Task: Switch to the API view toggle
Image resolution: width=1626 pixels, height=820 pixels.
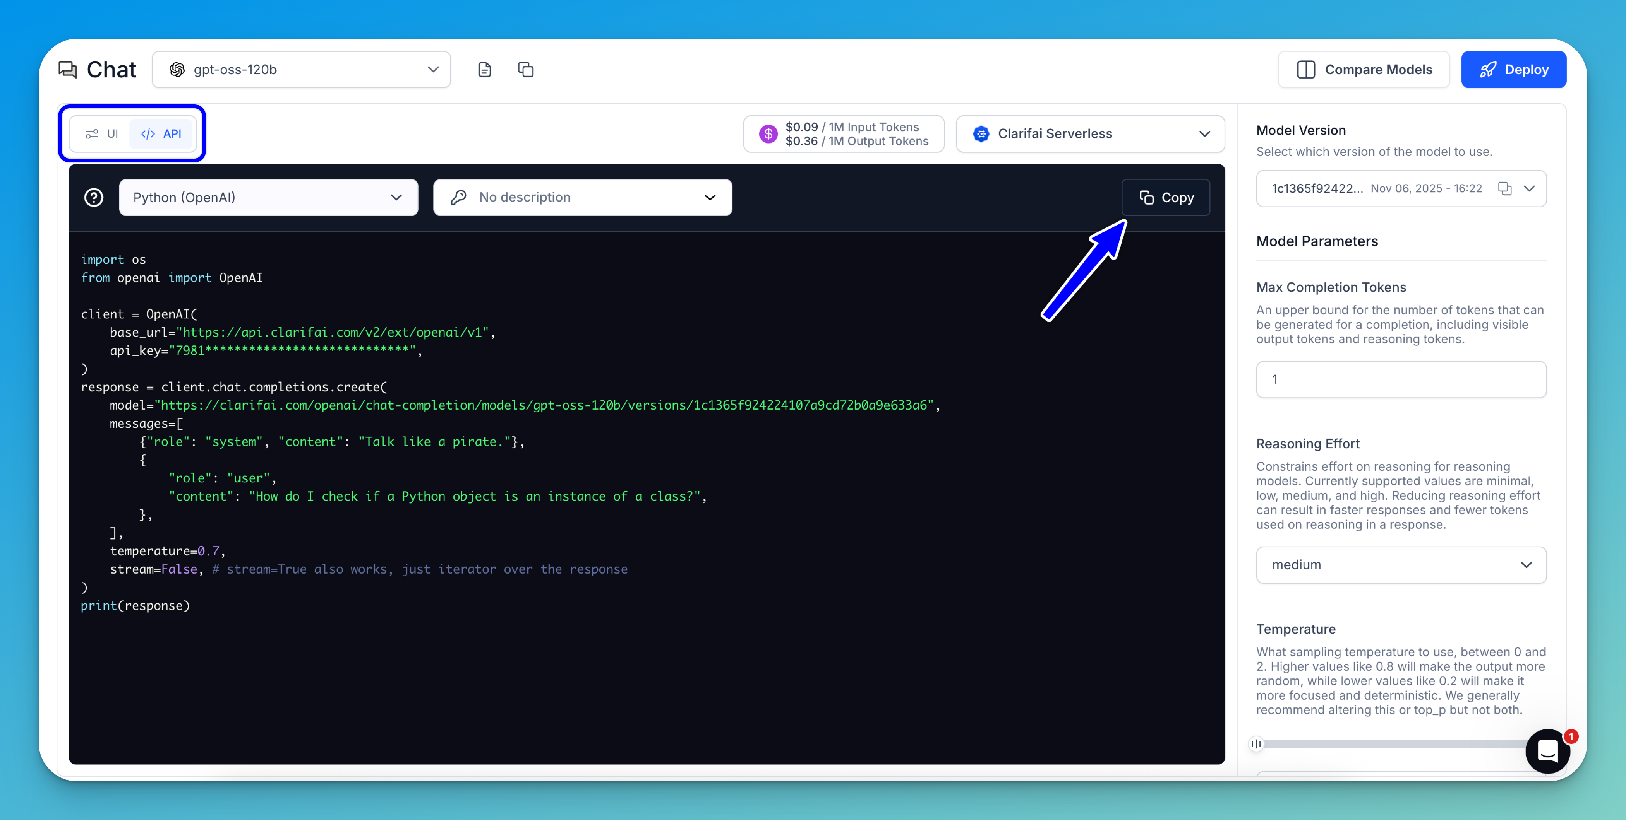Action: pyautogui.click(x=161, y=134)
